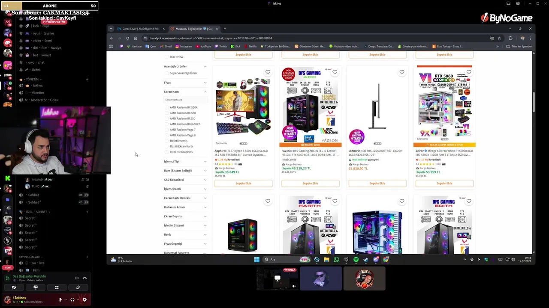Turn on camera in Discord voice panel
The image size is (549, 308).
tap(14, 287)
